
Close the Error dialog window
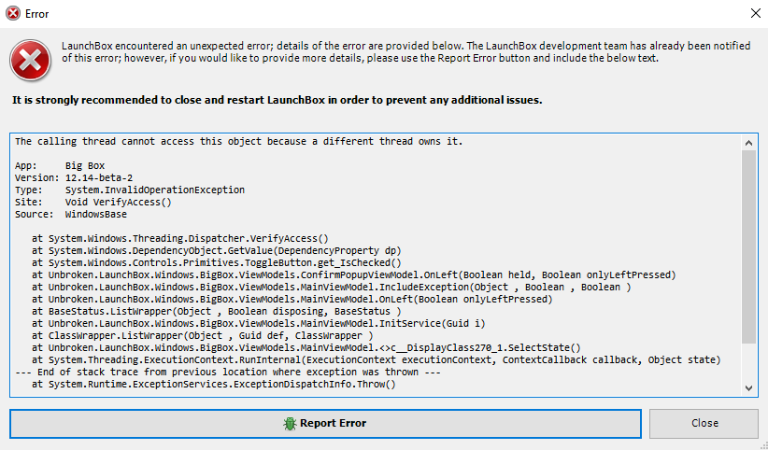[x=755, y=14]
